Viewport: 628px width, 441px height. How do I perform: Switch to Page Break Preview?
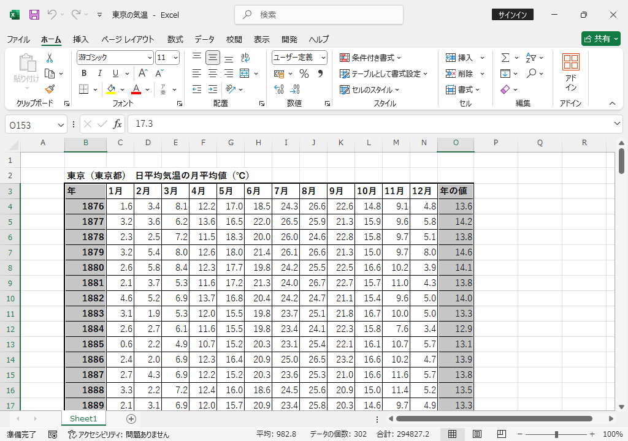(x=501, y=434)
